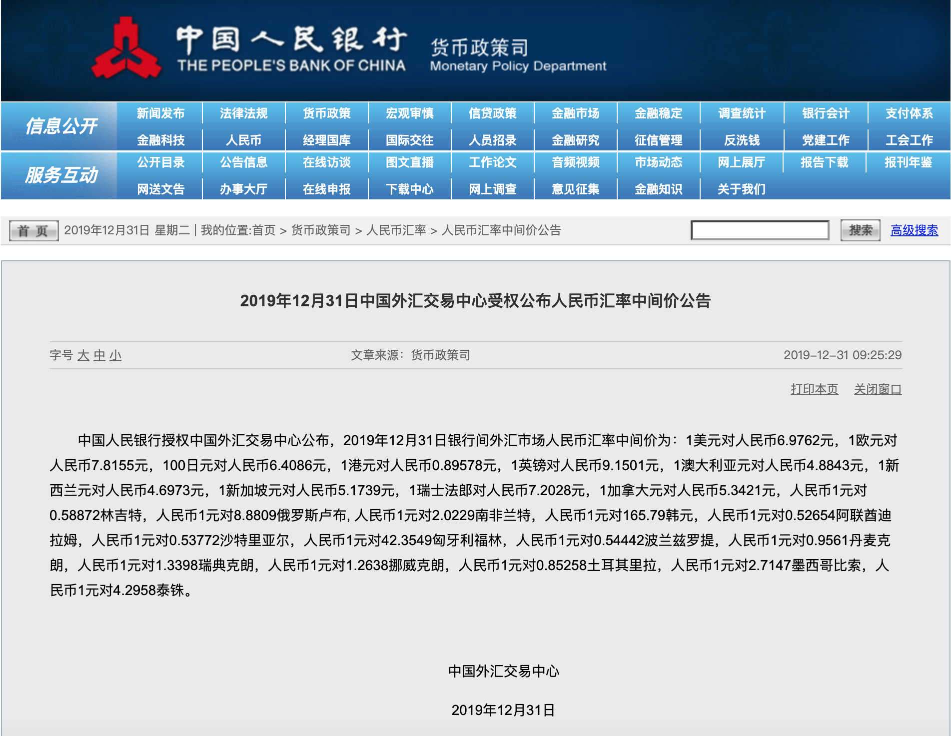Click the 关闭窗口 close window link
Image resolution: width=951 pixels, height=736 pixels.
[878, 389]
